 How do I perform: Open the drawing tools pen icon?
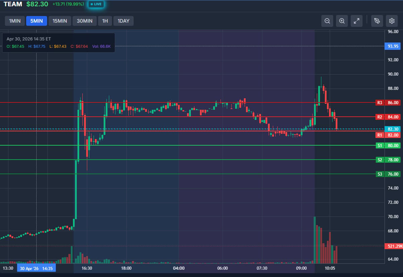(377, 21)
